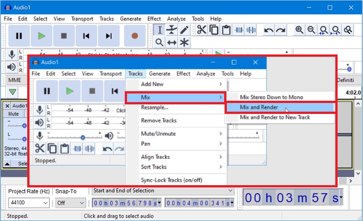363x221 pixels.
Task: Select the Time Shift tool
Action: click(x=172, y=43)
